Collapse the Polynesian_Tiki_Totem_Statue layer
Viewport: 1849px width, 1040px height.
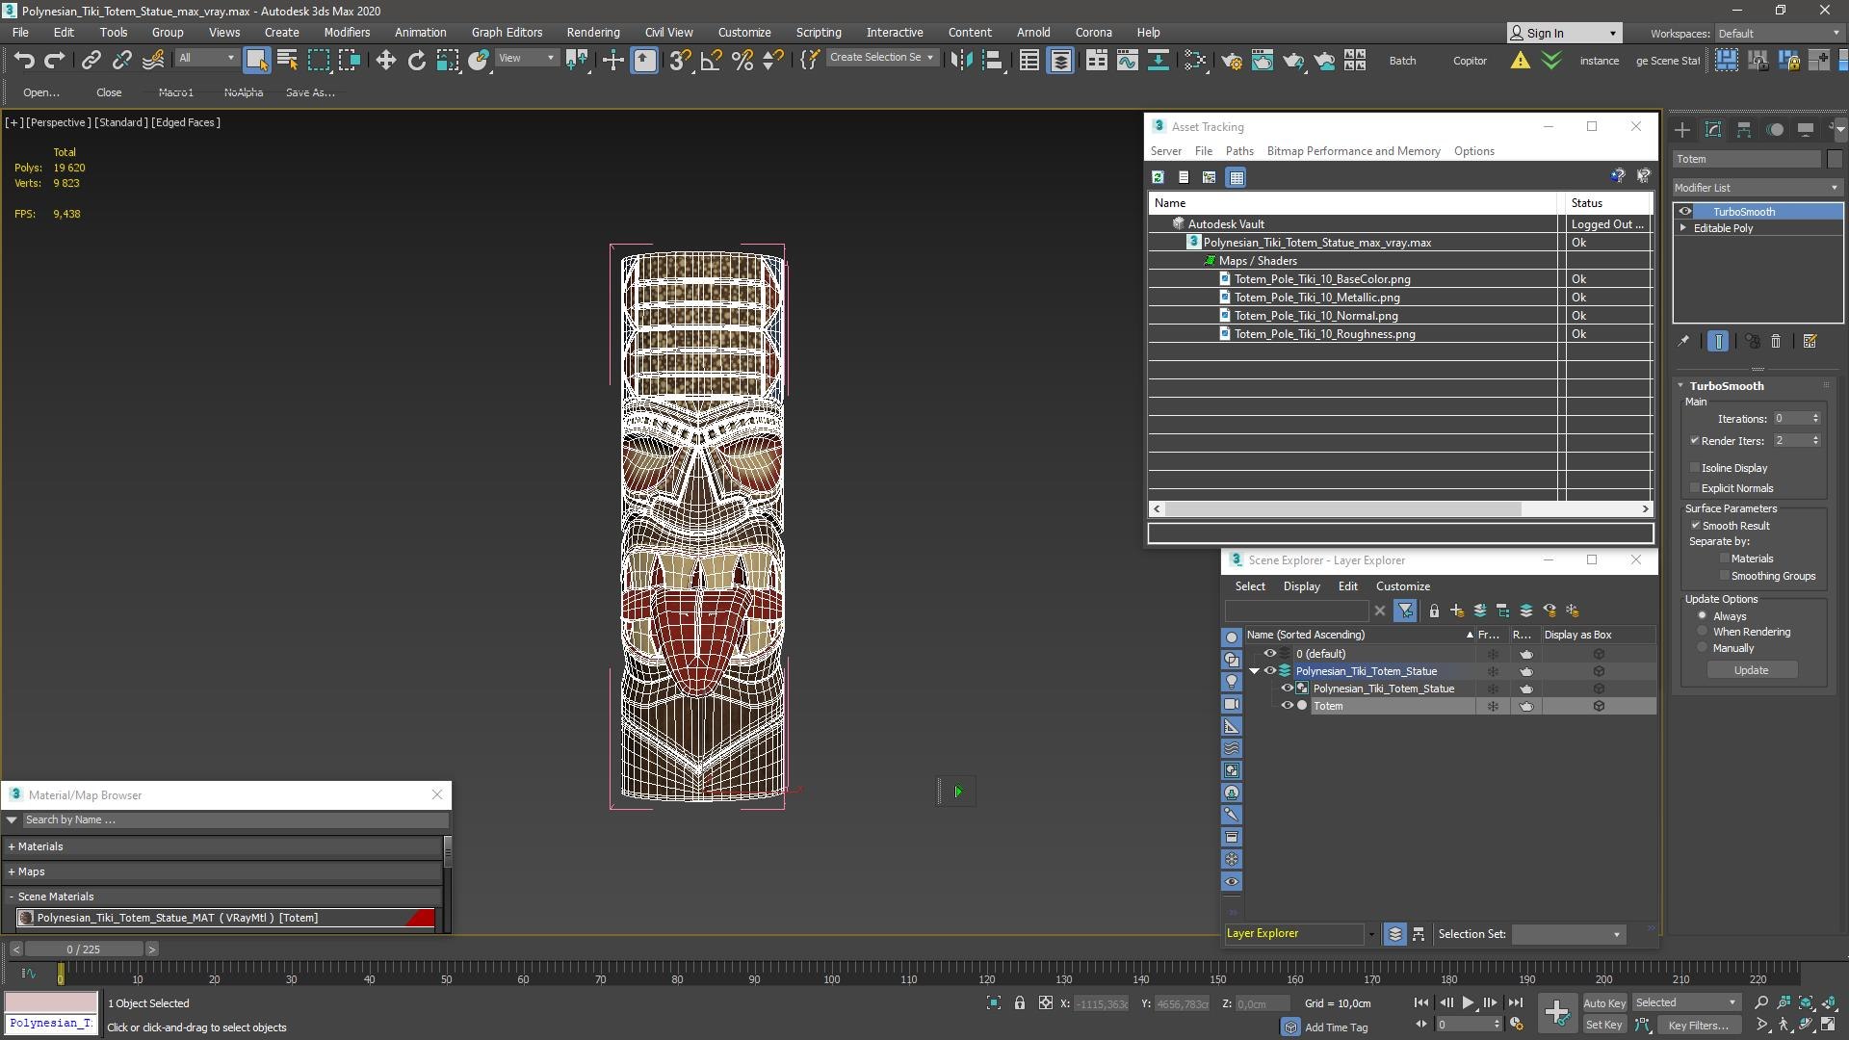(x=1254, y=671)
